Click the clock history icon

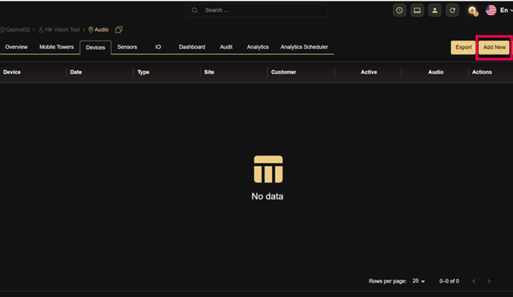399,10
